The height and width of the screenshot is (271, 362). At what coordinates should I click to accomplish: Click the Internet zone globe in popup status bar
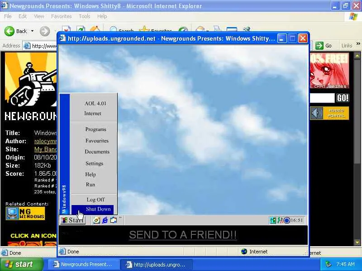[244, 252]
